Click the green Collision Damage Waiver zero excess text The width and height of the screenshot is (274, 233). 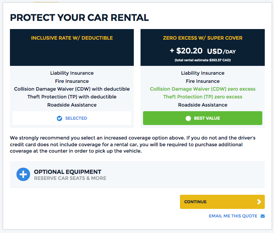(x=203, y=89)
